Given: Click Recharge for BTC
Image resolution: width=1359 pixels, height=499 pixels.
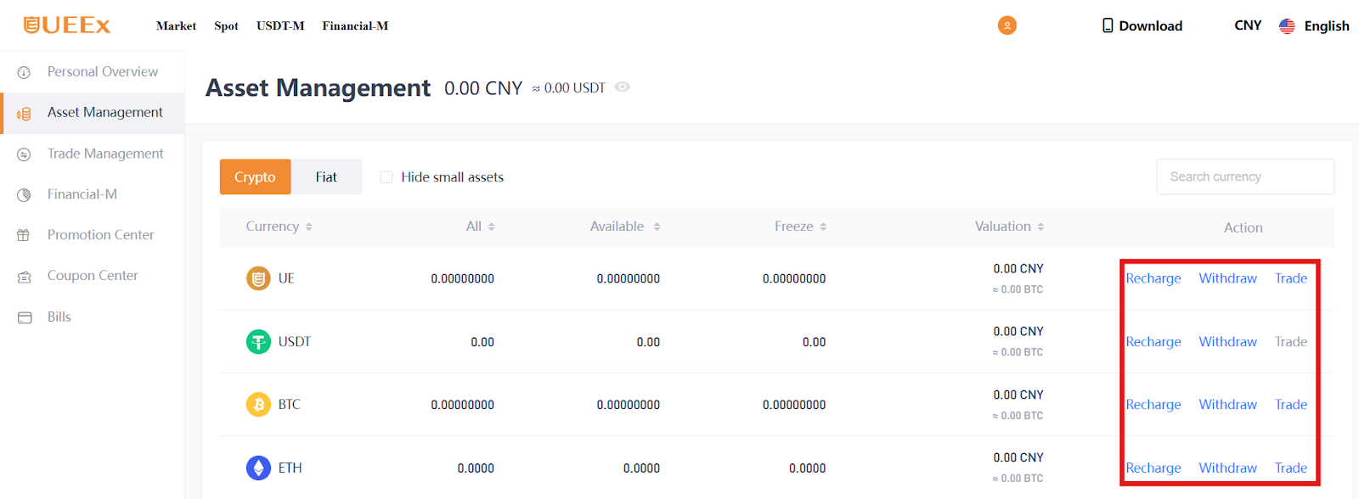Looking at the screenshot, I should [1153, 405].
